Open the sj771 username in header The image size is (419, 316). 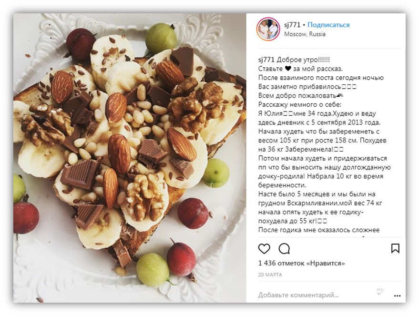click(x=292, y=25)
